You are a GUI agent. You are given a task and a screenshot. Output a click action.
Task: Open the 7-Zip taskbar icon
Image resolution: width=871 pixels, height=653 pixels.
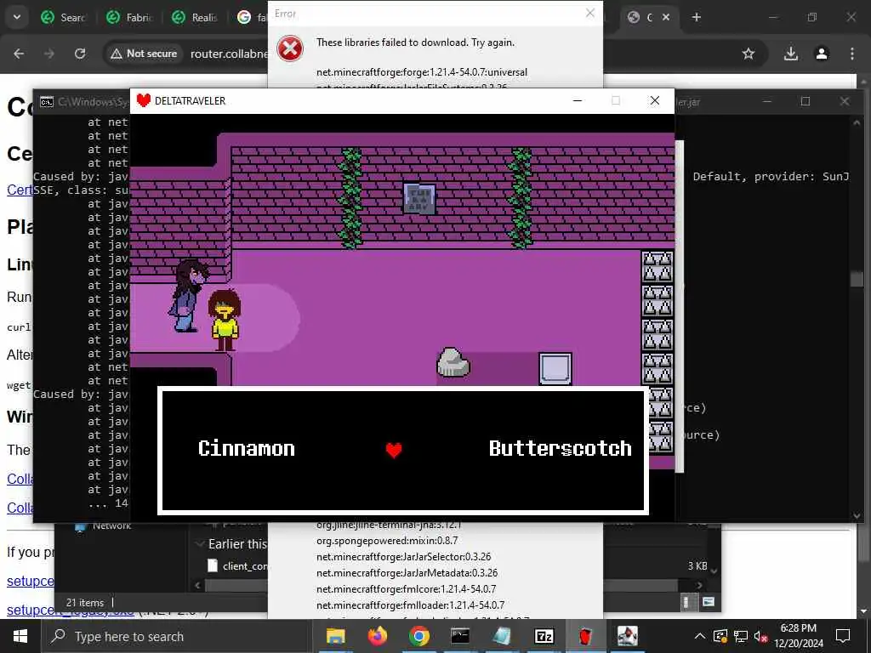544,636
